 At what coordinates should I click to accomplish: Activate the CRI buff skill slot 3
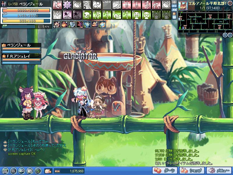[x=77, y=15]
